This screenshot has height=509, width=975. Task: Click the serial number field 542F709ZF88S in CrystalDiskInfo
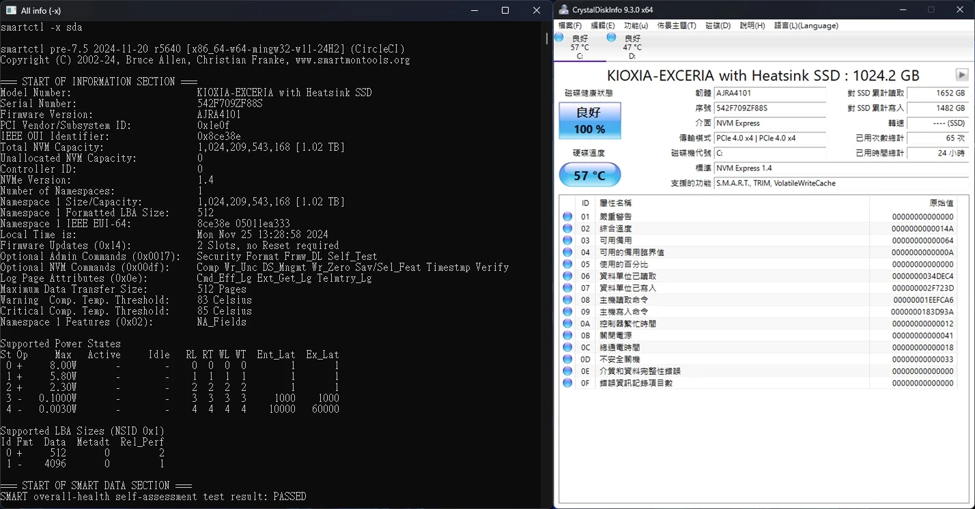(x=769, y=108)
